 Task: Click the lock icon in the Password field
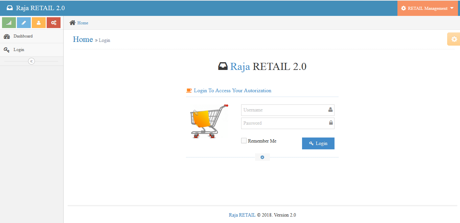point(330,123)
